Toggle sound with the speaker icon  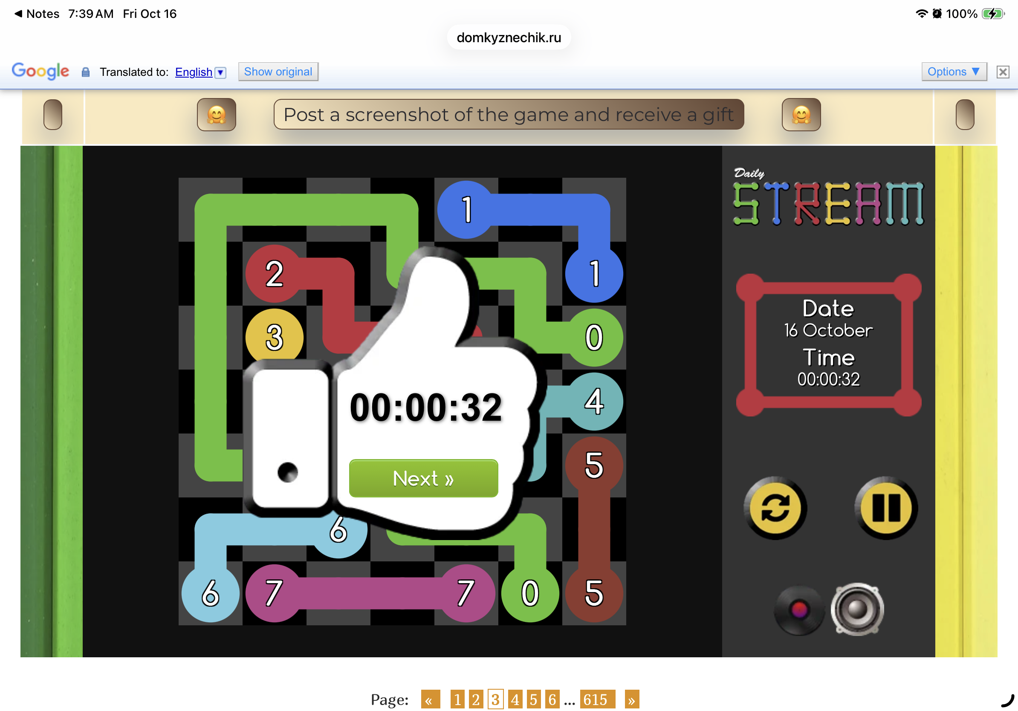tap(856, 610)
